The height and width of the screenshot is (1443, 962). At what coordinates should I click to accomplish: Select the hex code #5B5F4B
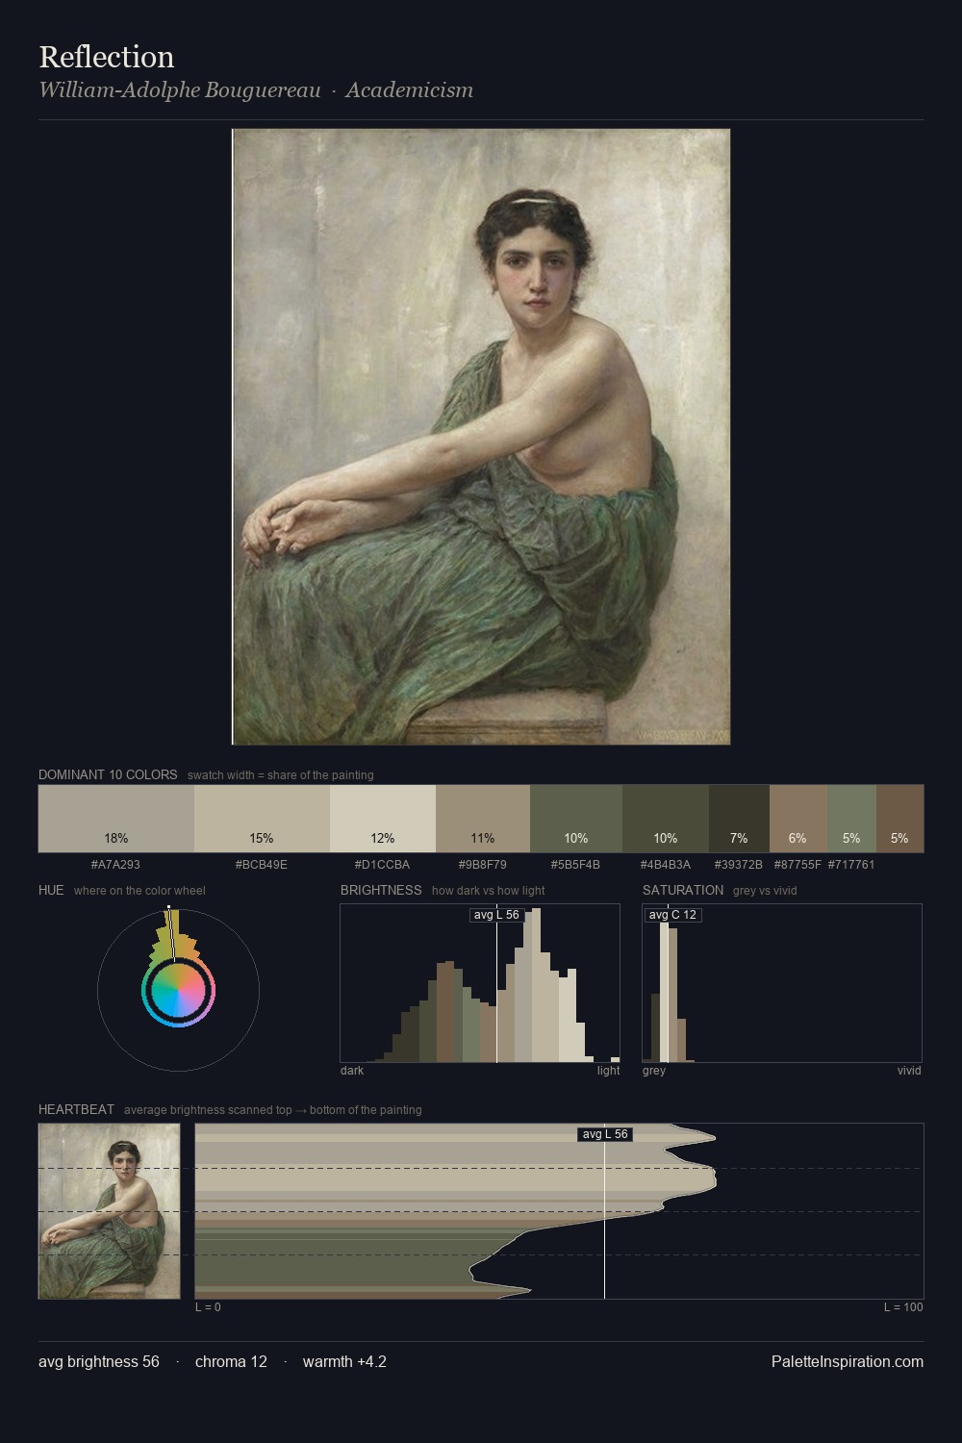pos(576,865)
